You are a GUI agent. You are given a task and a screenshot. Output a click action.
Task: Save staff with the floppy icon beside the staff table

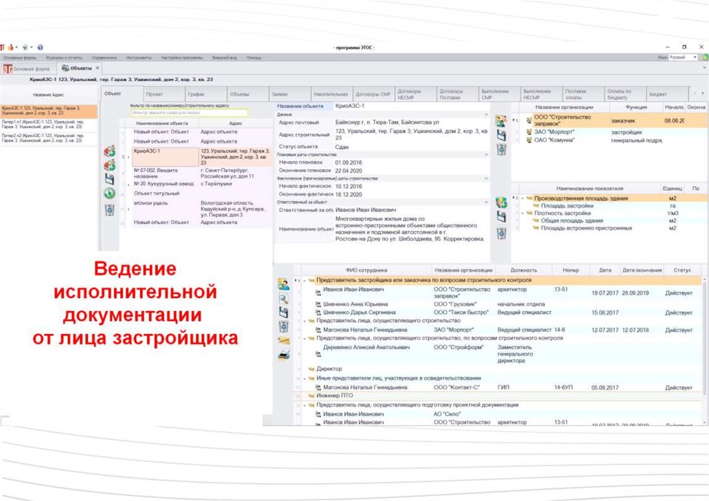[x=283, y=313]
